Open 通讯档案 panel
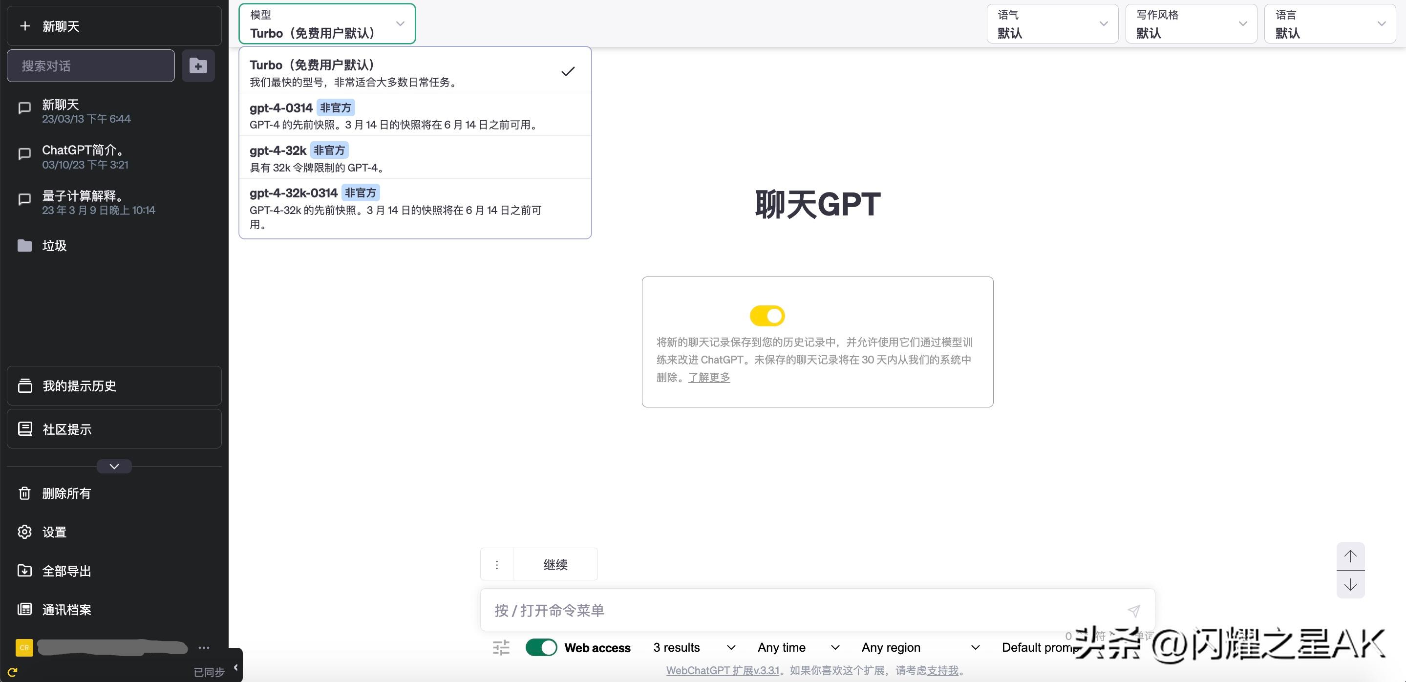Image resolution: width=1406 pixels, height=682 pixels. 66,609
